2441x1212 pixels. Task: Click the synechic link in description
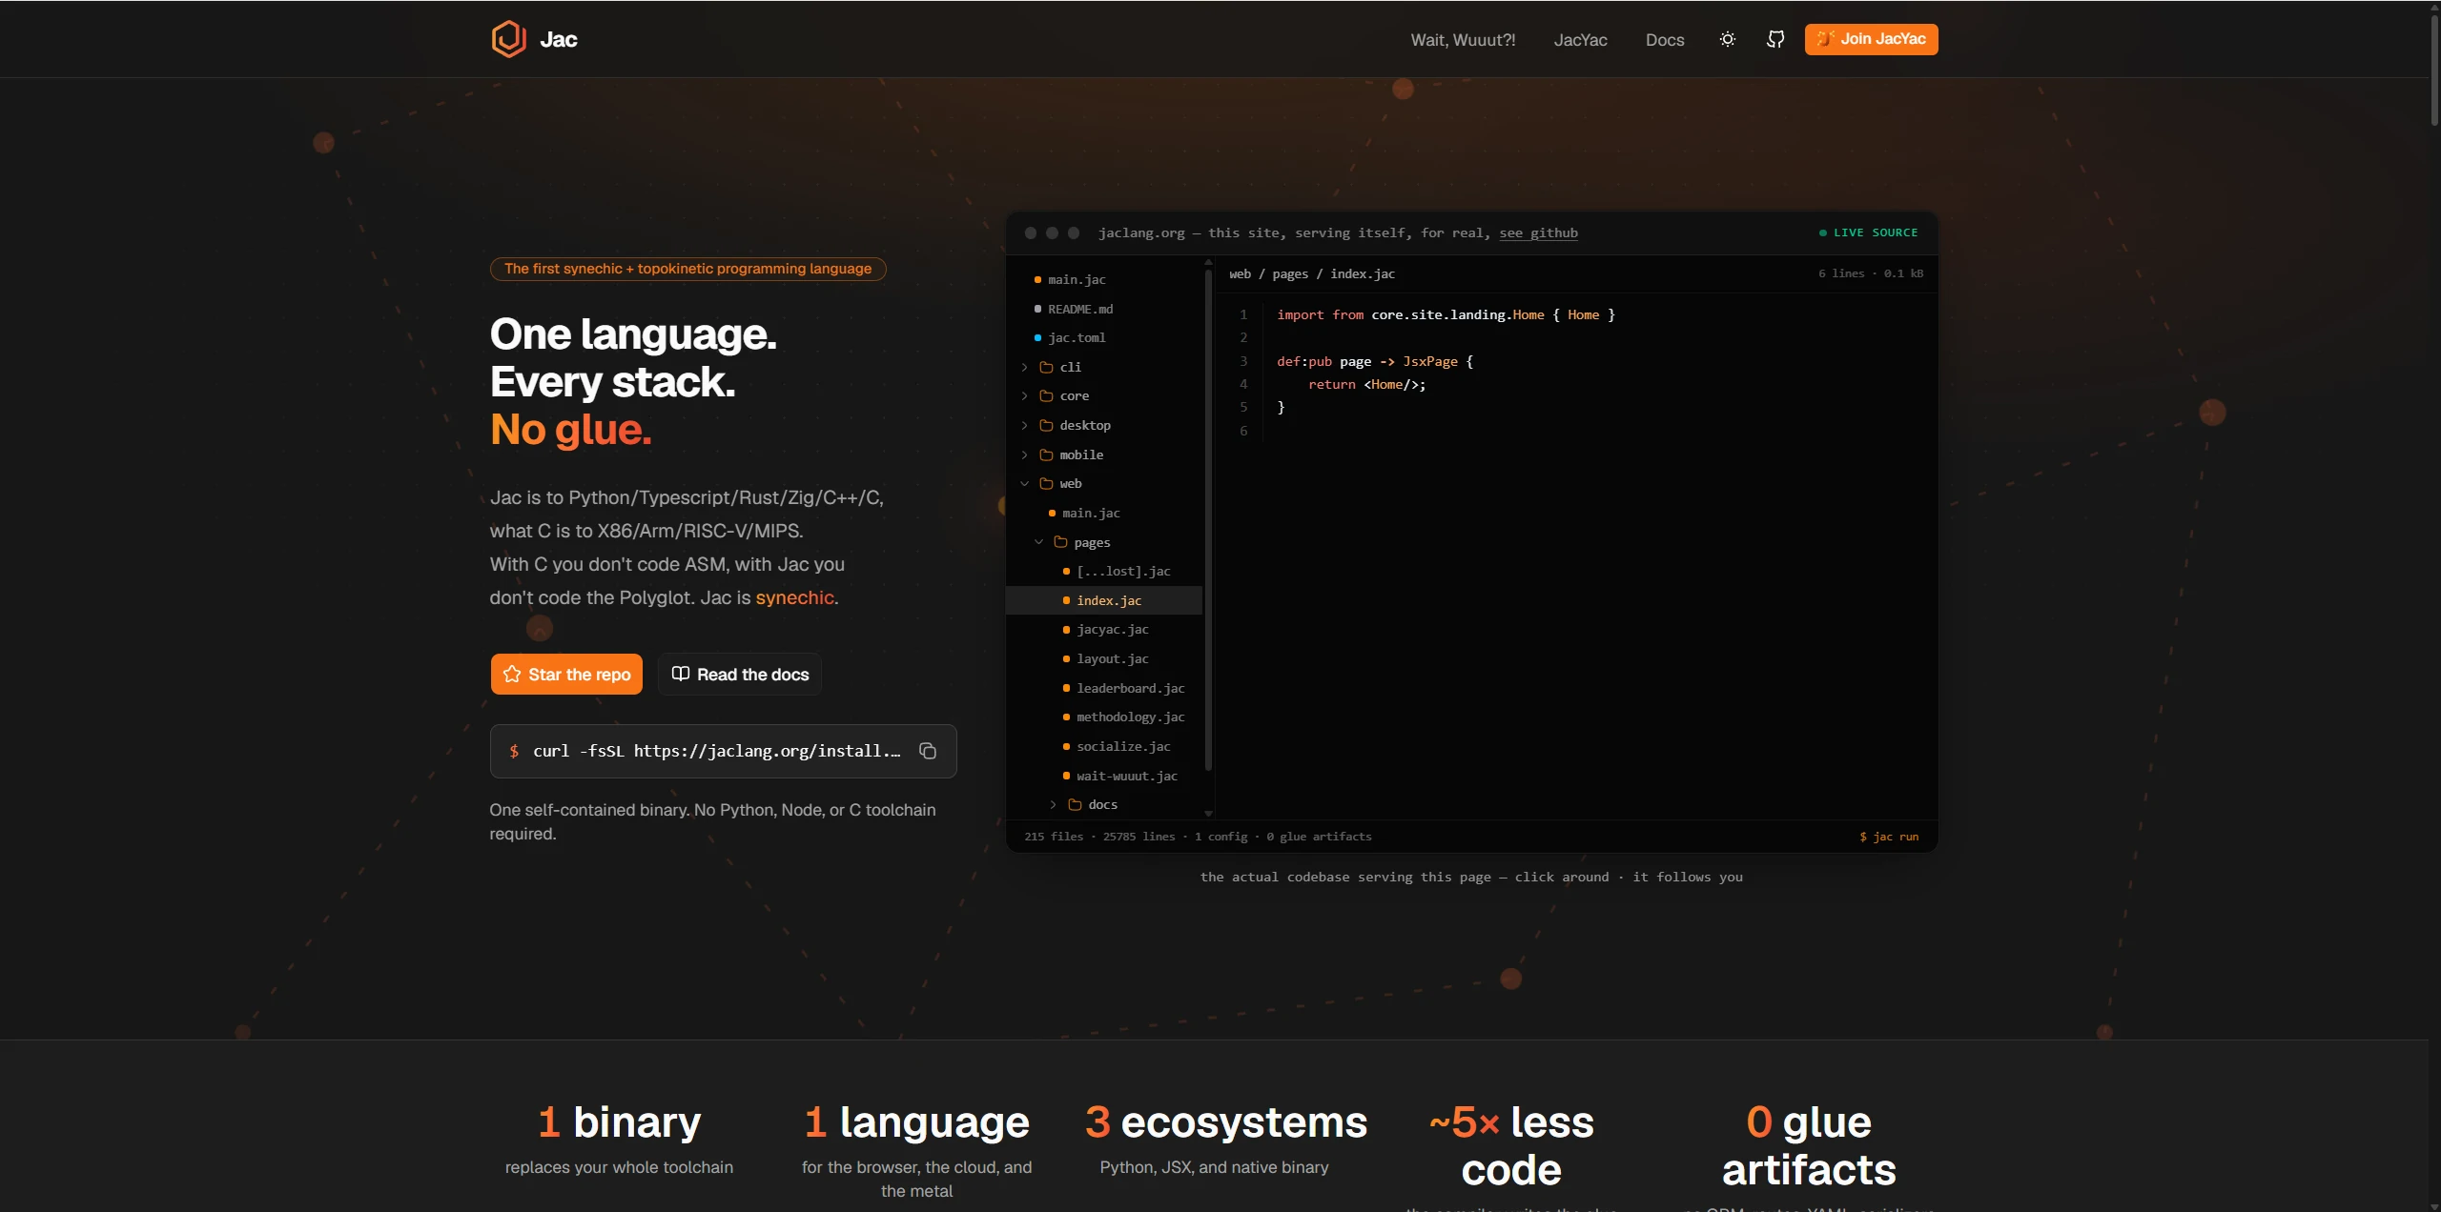tap(794, 597)
